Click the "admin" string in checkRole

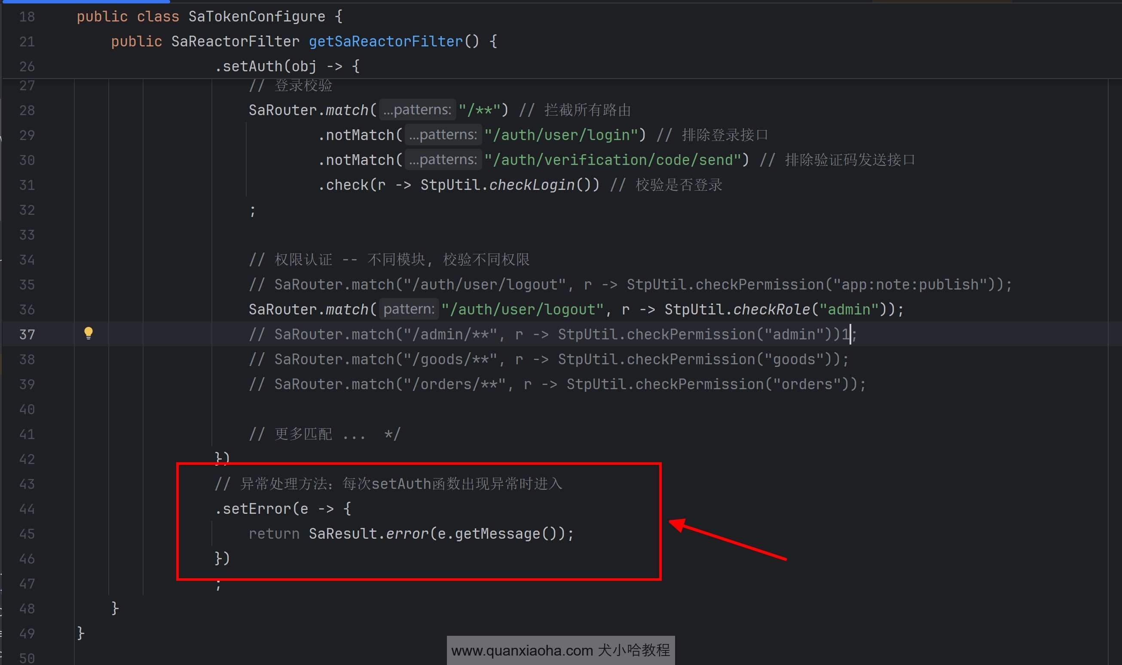[849, 310]
